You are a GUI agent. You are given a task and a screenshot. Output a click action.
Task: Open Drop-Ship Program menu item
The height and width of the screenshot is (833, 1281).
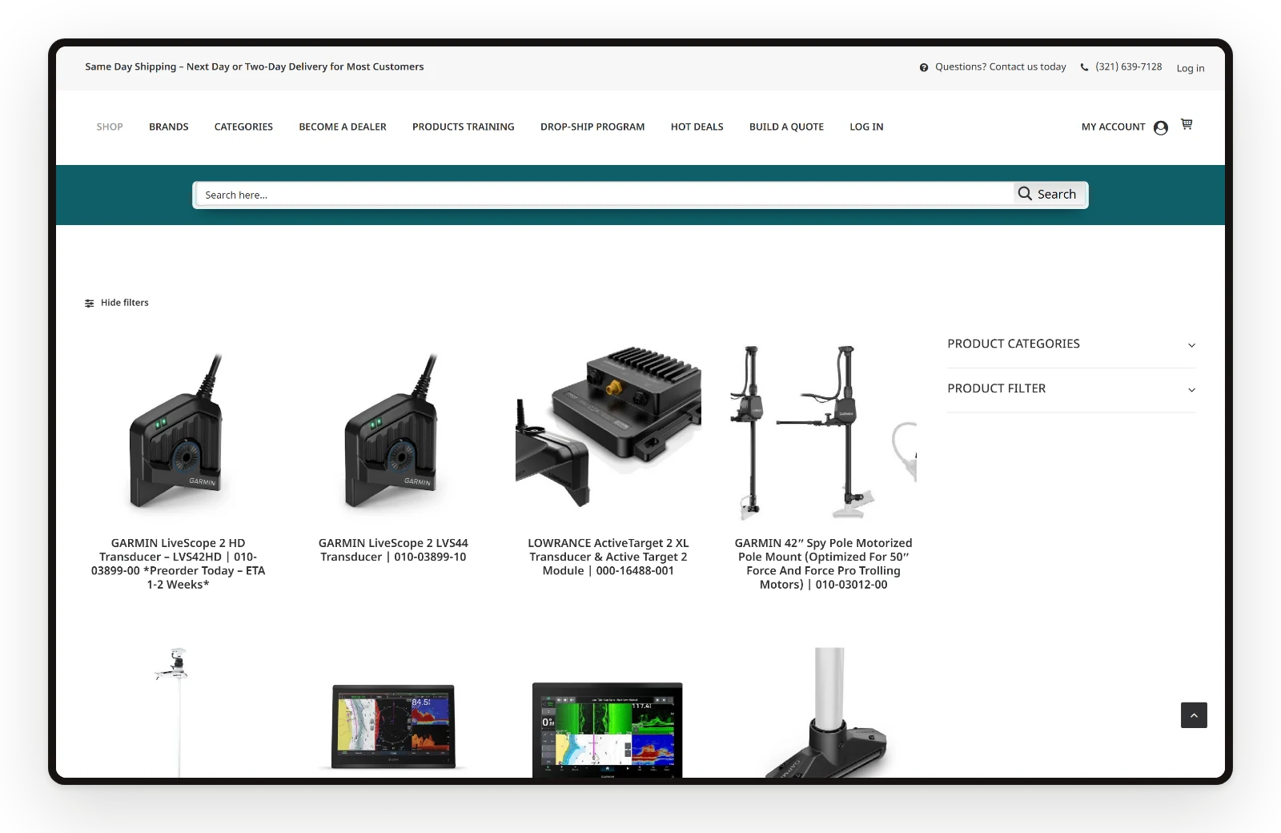[x=592, y=127]
